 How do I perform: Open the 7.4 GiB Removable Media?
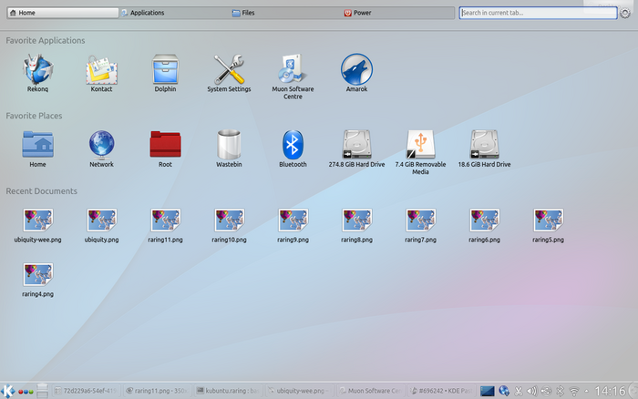[420, 146]
